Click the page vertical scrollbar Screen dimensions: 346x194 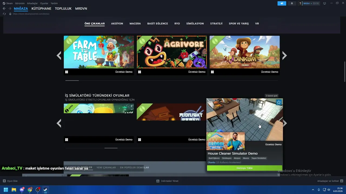345,72
